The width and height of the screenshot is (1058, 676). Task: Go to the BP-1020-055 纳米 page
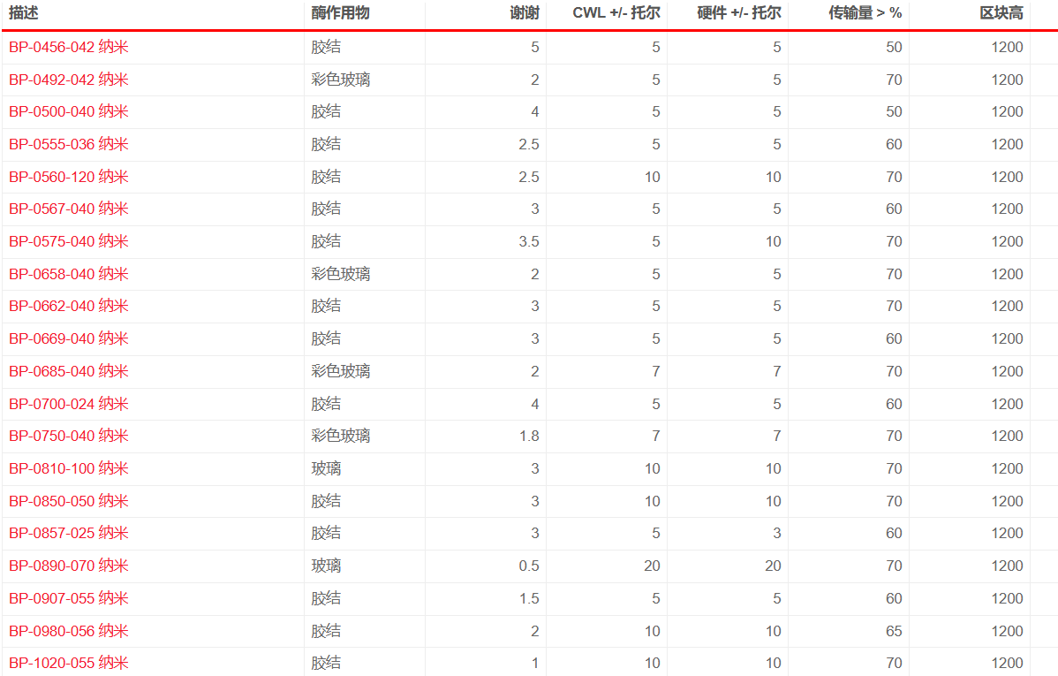click(68, 663)
